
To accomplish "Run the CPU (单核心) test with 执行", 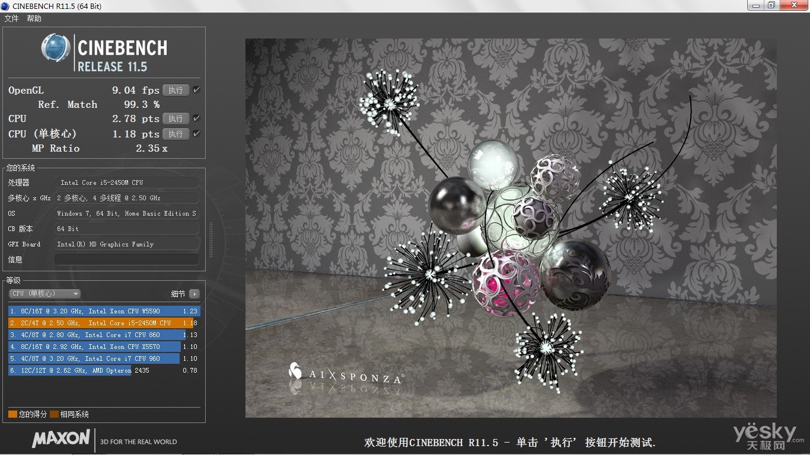I will pyautogui.click(x=176, y=134).
